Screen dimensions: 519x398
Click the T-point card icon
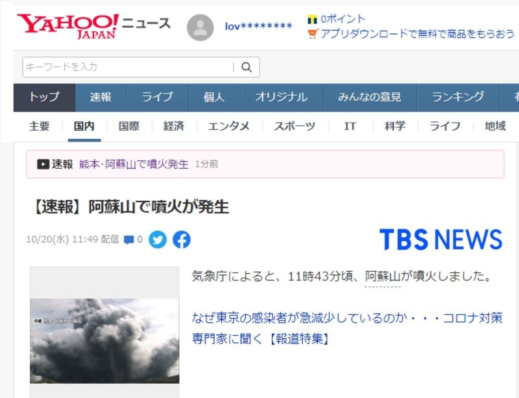pos(312,20)
